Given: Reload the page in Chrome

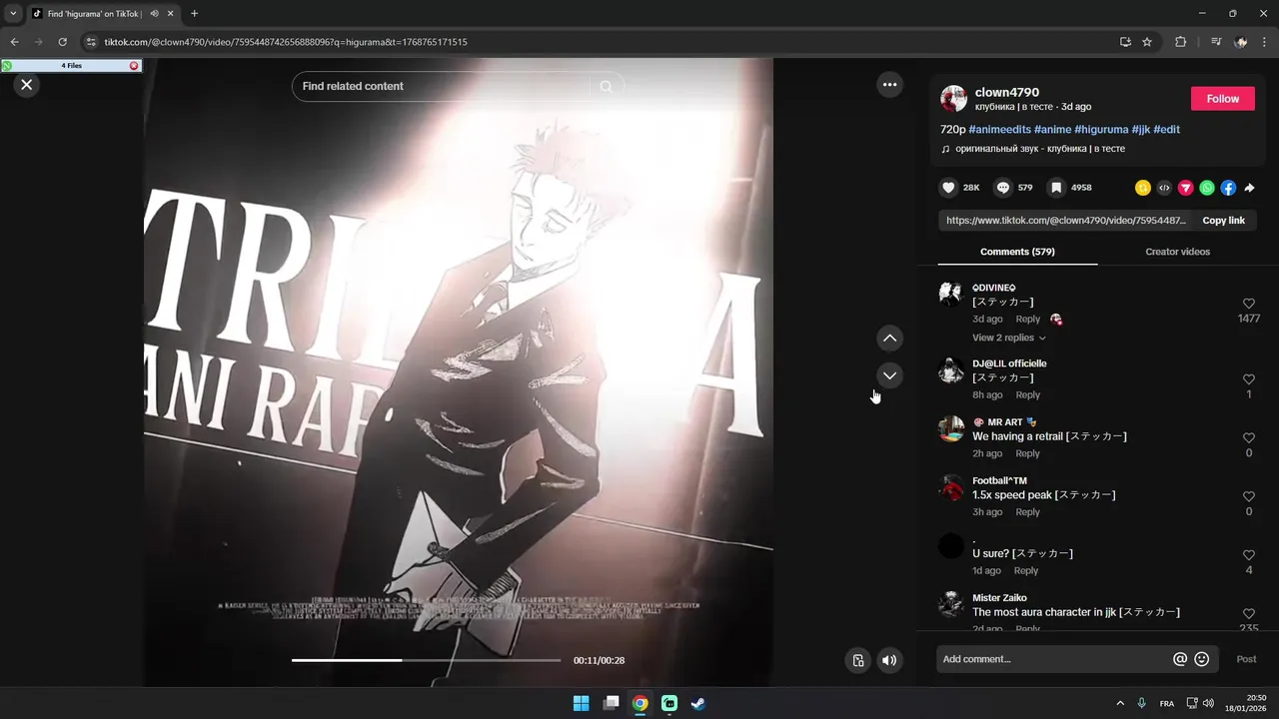Looking at the screenshot, I should [x=62, y=42].
